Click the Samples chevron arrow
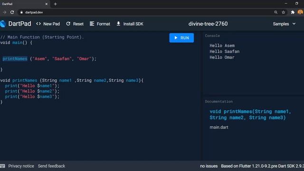Image resolution: width=304 pixels, height=171 pixels. [294, 24]
